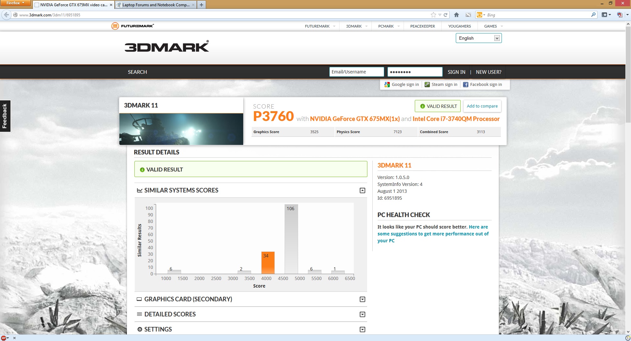The height and width of the screenshot is (341, 631).
Task: Open the Firefox menu button
Action: click(x=15, y=3)
